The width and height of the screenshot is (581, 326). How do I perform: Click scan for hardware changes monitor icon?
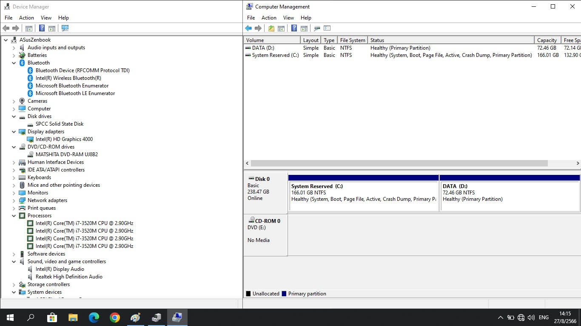pyautogui.click(x=65, y=28)
